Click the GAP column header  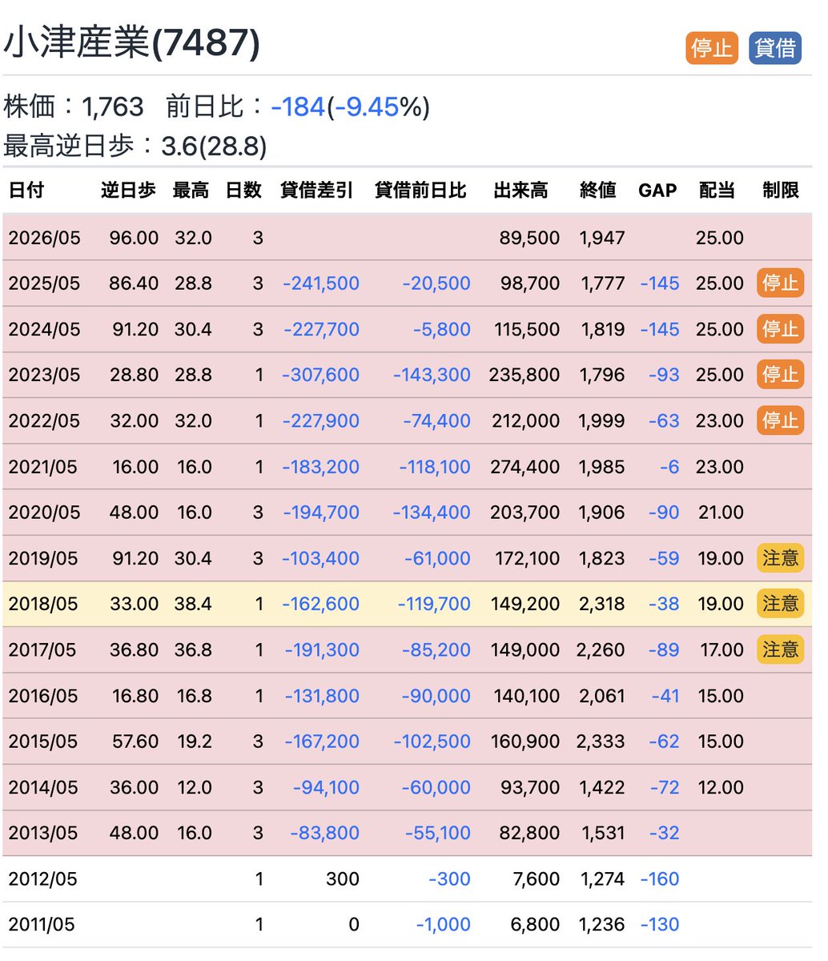click(x=657, y=191)
